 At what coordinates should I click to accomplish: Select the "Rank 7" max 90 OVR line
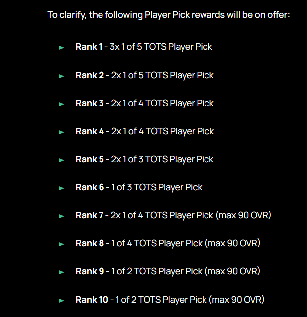[x=173, y=215]
